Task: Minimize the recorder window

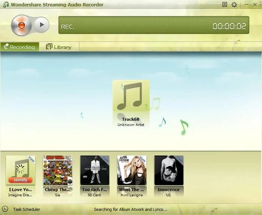Action: point(247,4)
